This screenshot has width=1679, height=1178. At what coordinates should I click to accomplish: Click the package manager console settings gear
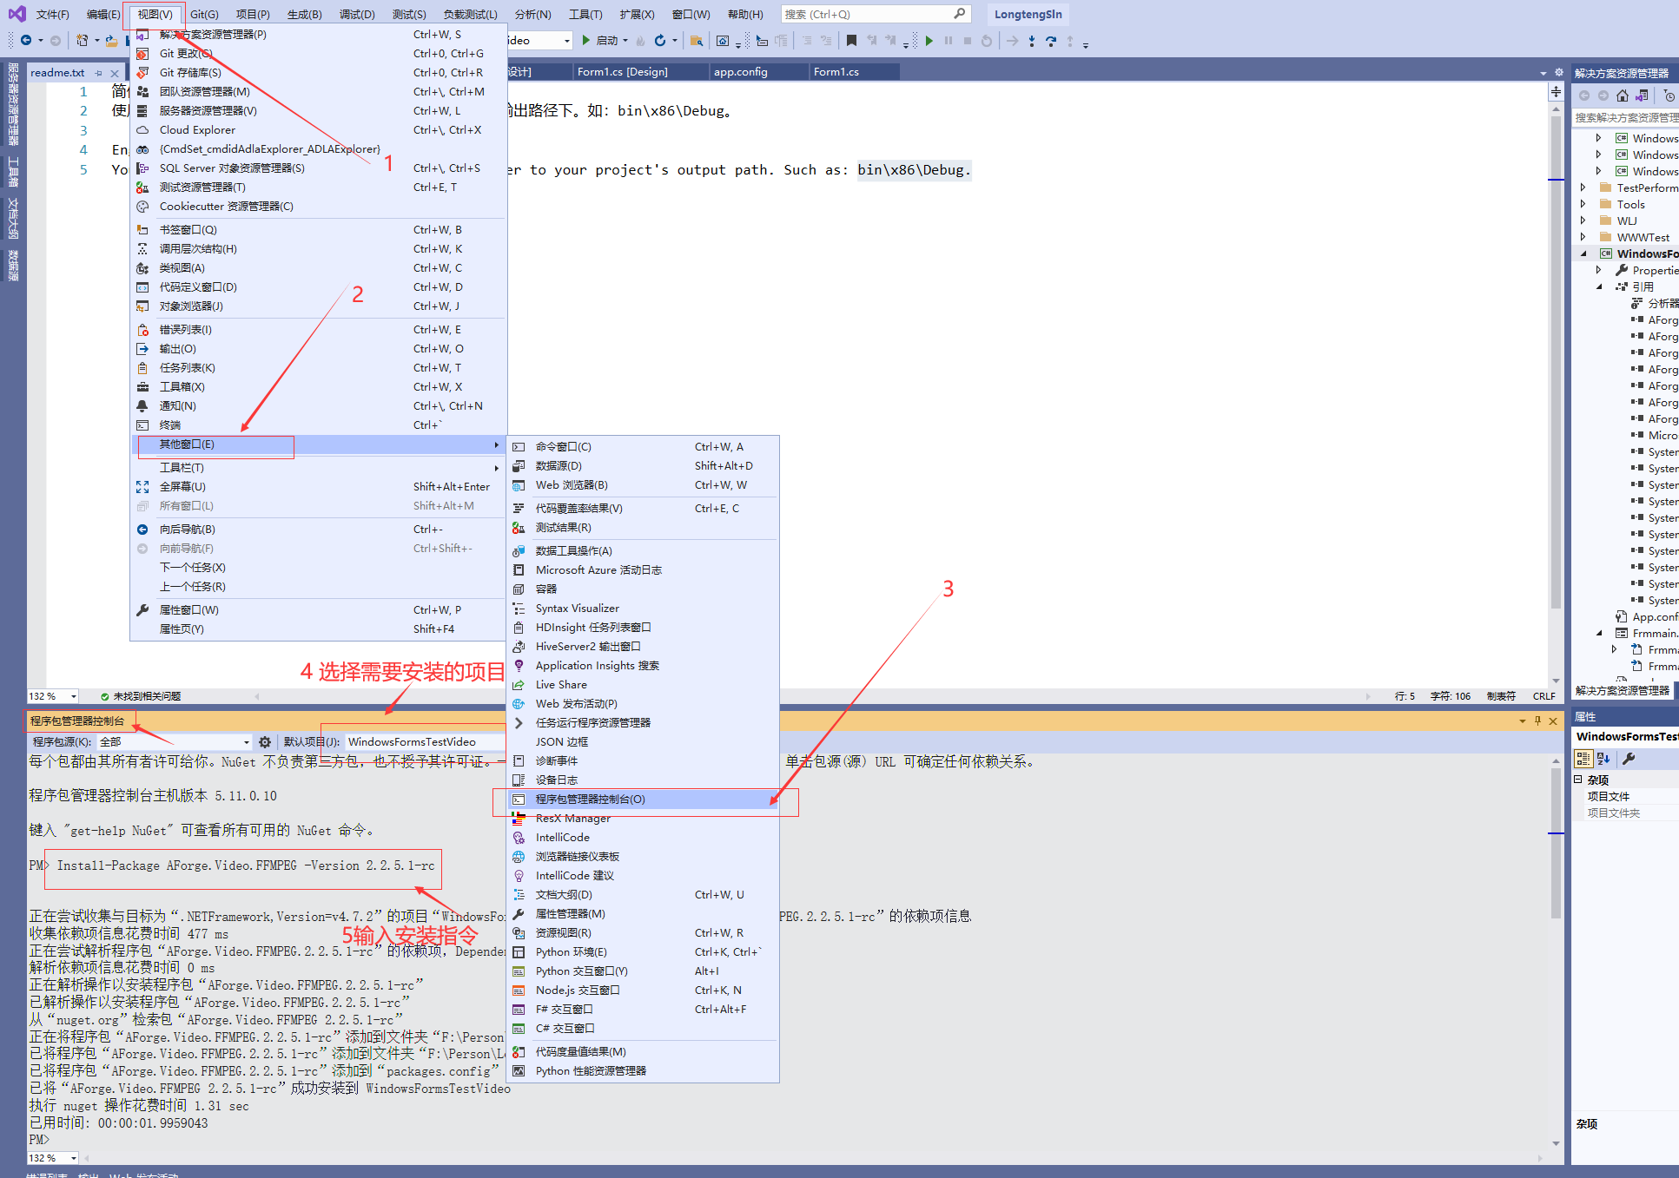pos(265,742)
